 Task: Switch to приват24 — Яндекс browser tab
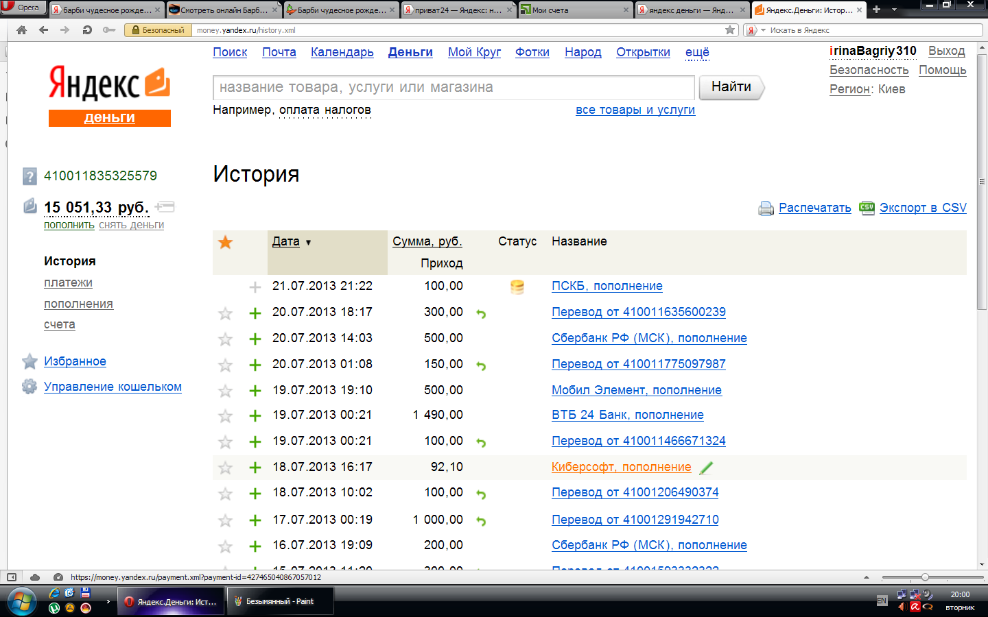[x=458, y=10]
